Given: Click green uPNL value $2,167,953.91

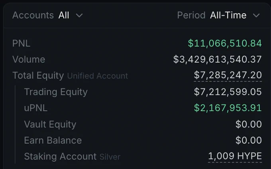Looking at the screenshot, I should (x=228, y=108).
